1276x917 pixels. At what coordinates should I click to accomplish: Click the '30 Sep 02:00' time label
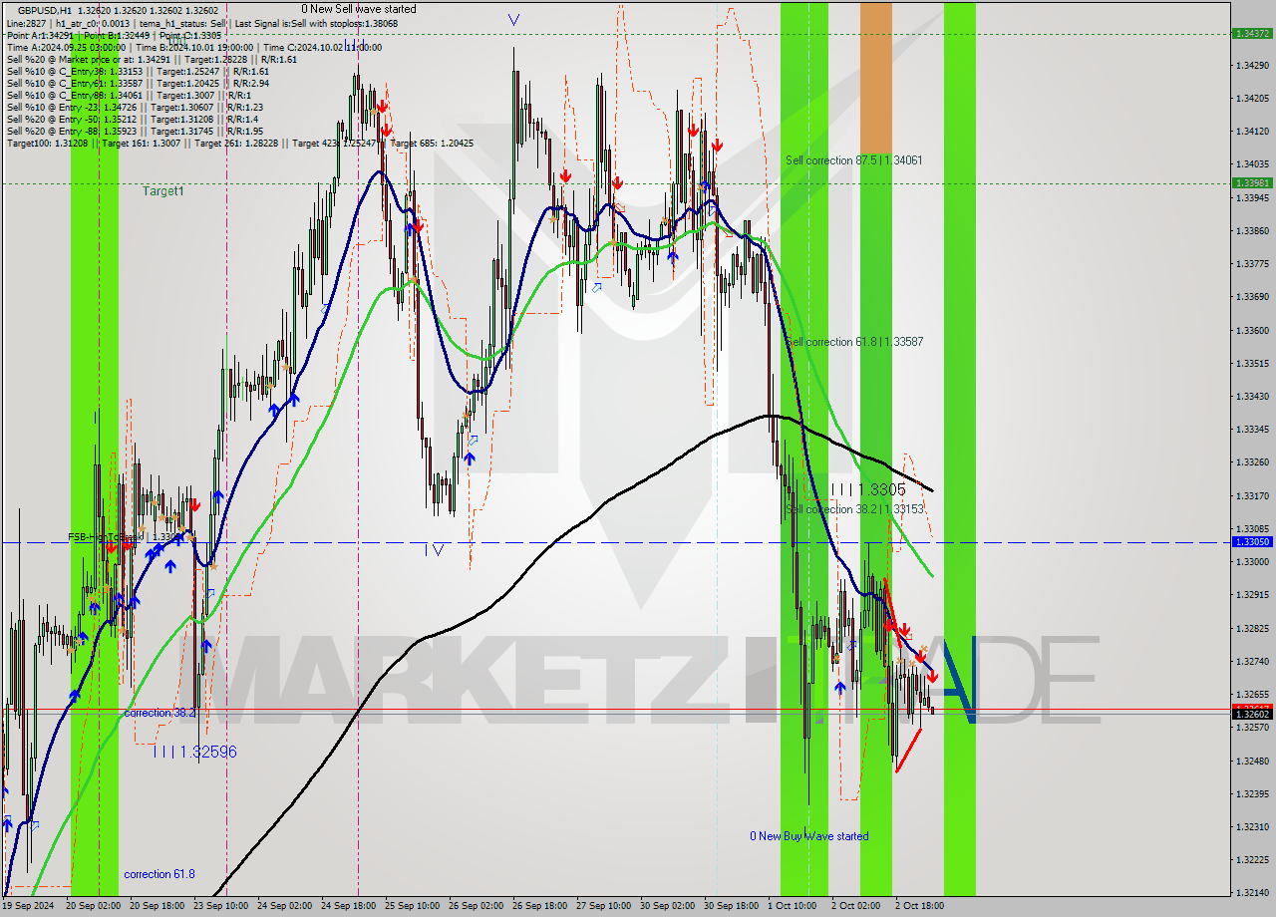[x=667, y=906]
